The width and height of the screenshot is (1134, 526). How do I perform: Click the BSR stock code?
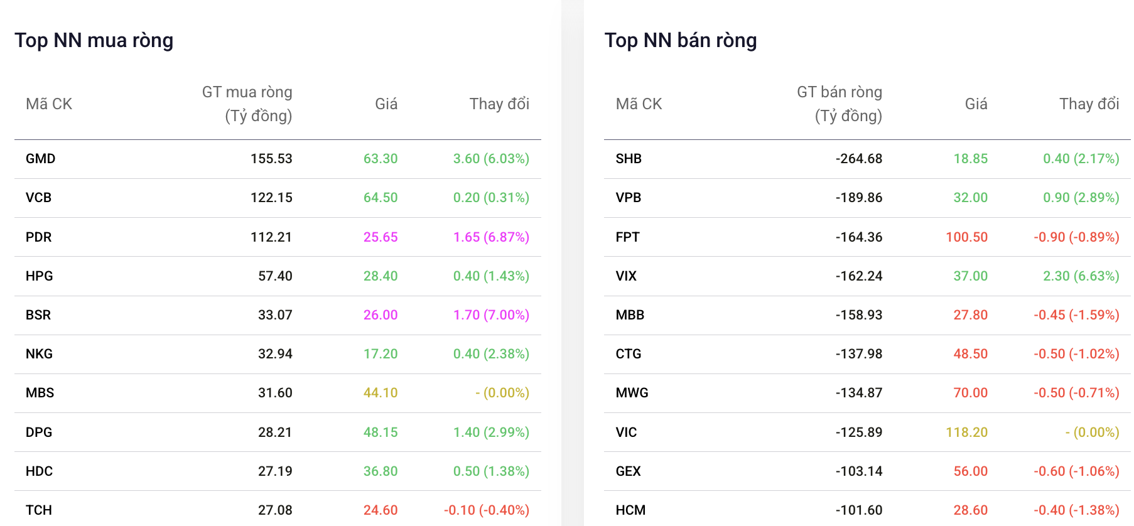[38, 315]
